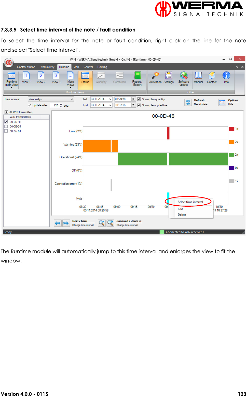
Task: Go to next interval with right arrow
Action: 66,223
